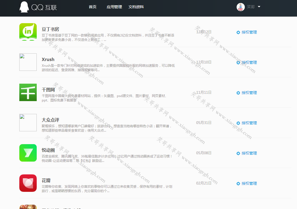Click the gear icon in Xrush row
This screenshot has height=209, width=297.
[238, 63]
